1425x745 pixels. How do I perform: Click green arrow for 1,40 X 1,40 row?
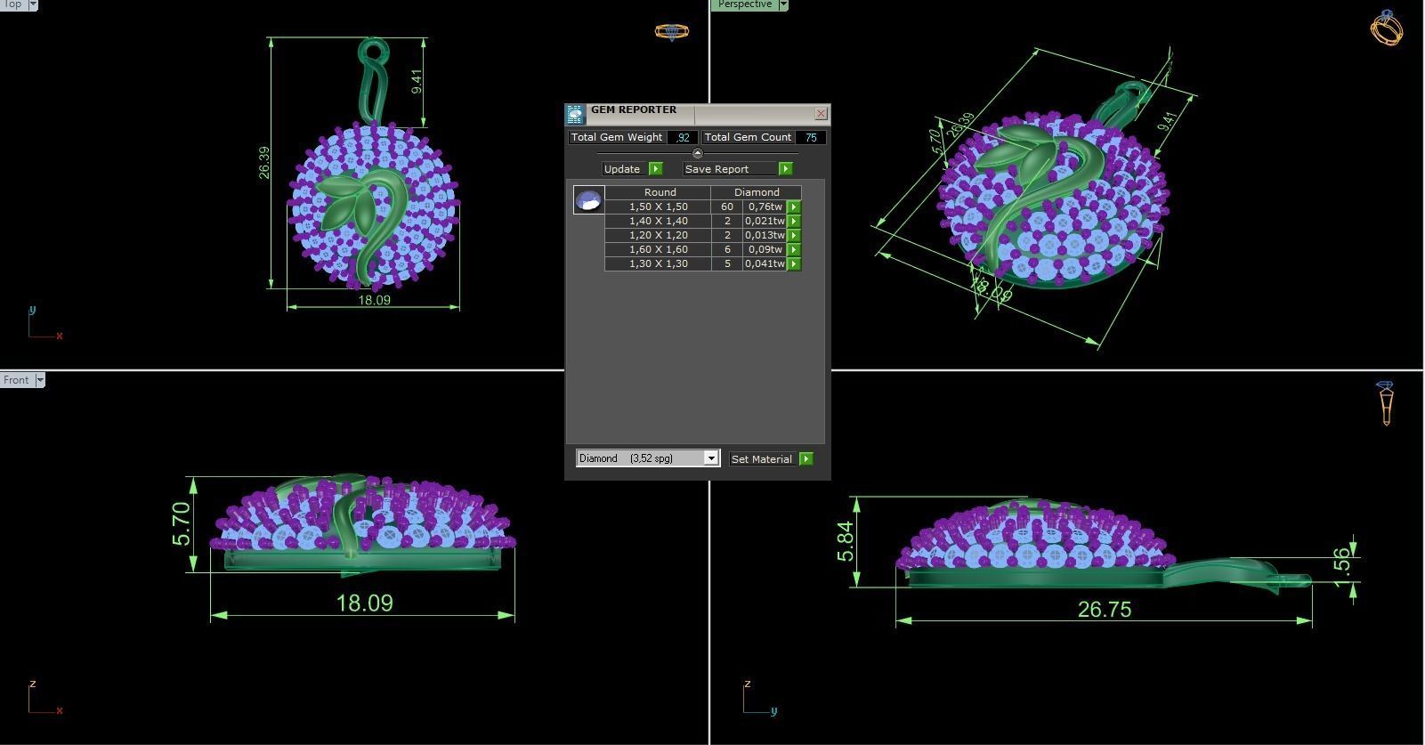[x=794, y=221]
